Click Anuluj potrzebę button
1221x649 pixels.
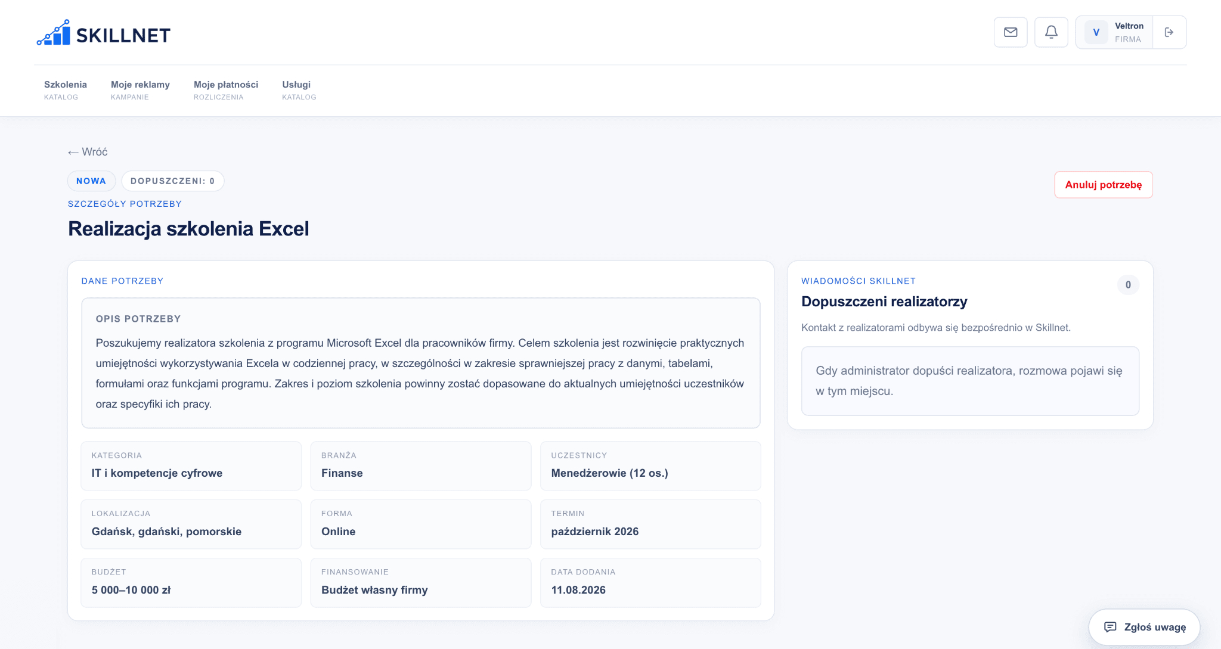[x=1104, y=185]
